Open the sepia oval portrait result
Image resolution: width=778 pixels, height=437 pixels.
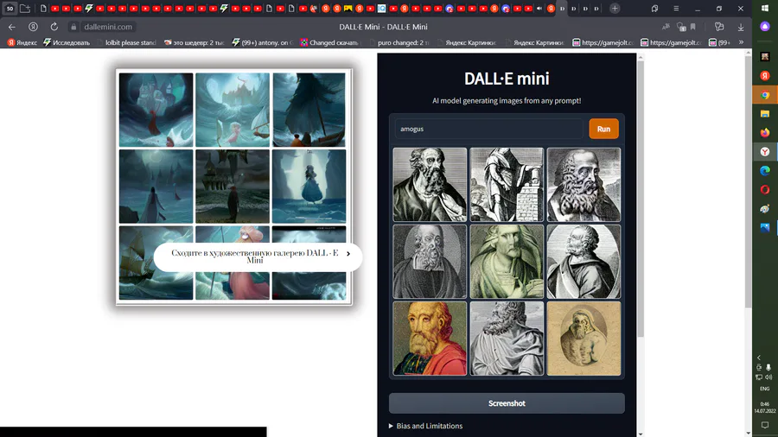point(583,339)
